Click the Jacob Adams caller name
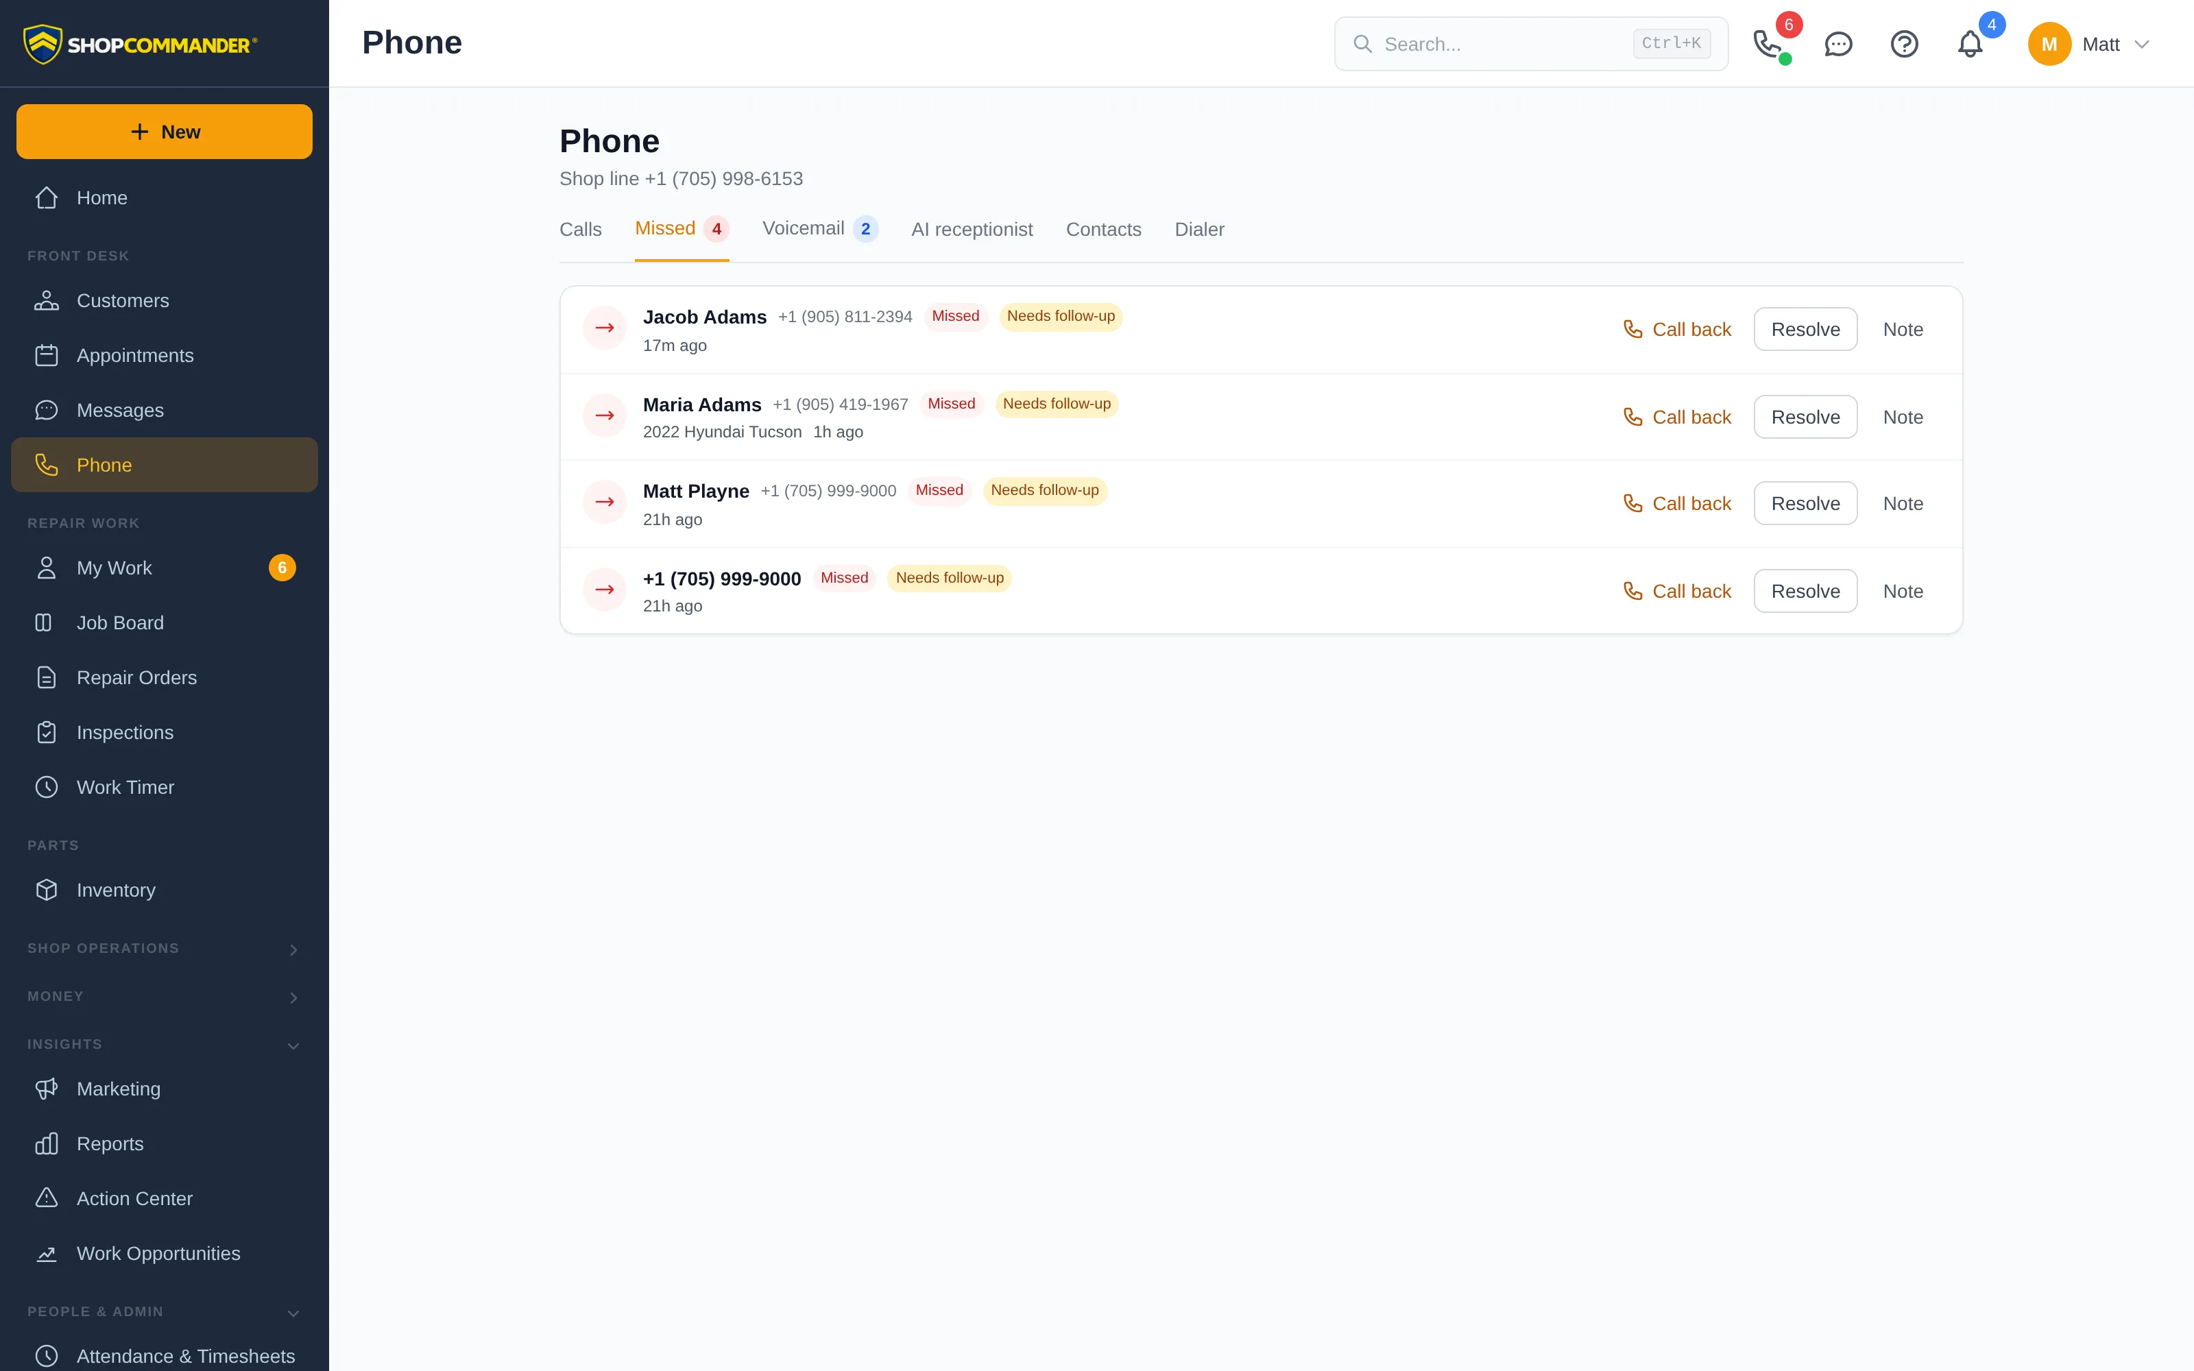 (704, 317)
